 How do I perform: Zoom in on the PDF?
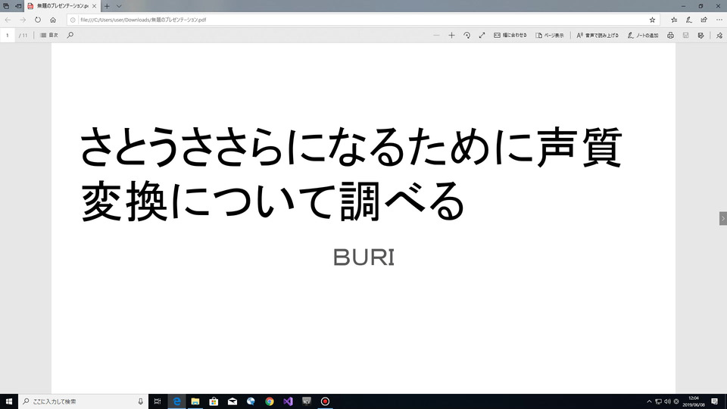click(x=451, y=36)
